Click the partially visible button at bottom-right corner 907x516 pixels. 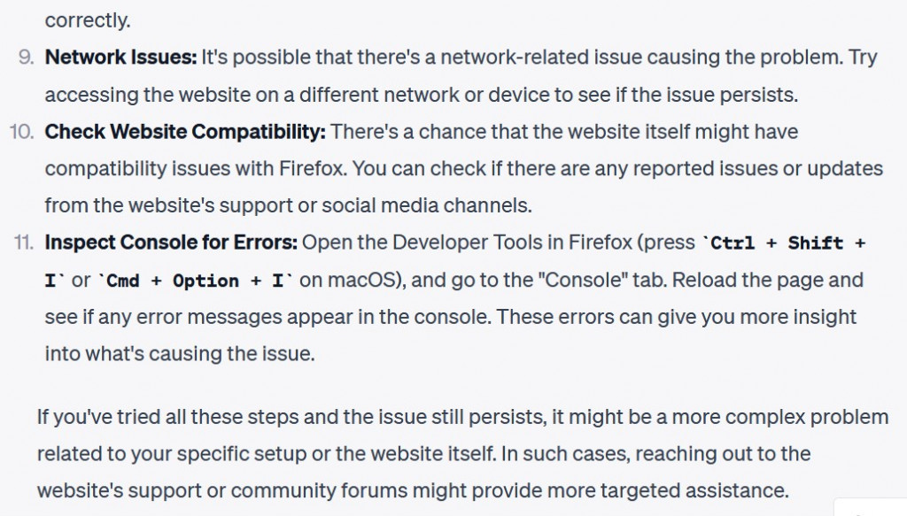tap(871, 507)
